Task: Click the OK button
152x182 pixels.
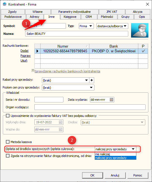Action: [92, 175]
